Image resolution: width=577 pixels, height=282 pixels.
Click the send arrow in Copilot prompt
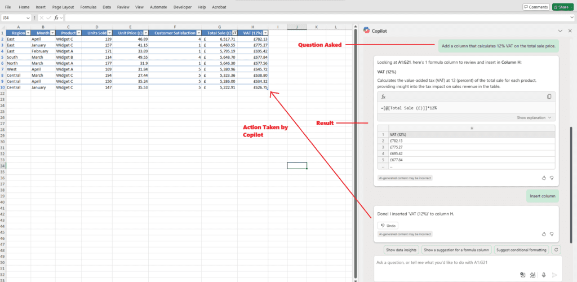554,275
